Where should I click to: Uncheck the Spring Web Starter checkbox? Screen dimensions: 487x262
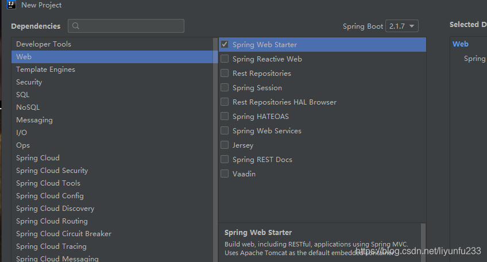tap(225, 44)
